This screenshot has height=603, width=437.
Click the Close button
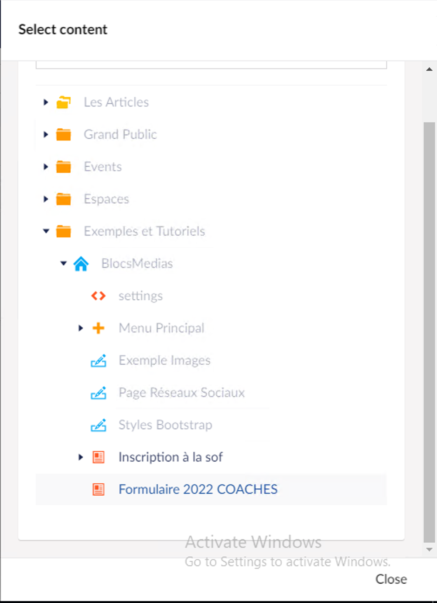[x=391, y=579]
